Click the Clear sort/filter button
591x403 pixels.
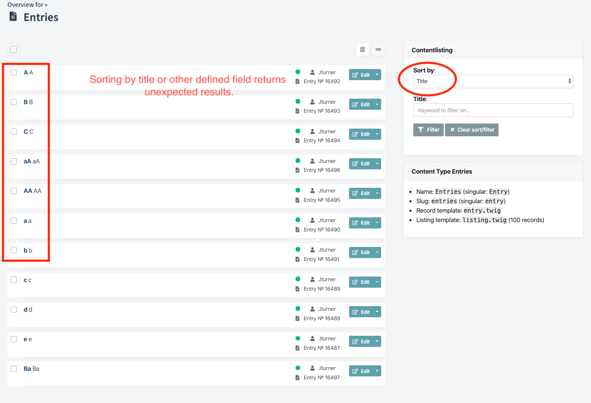click(x=472, y=129)
